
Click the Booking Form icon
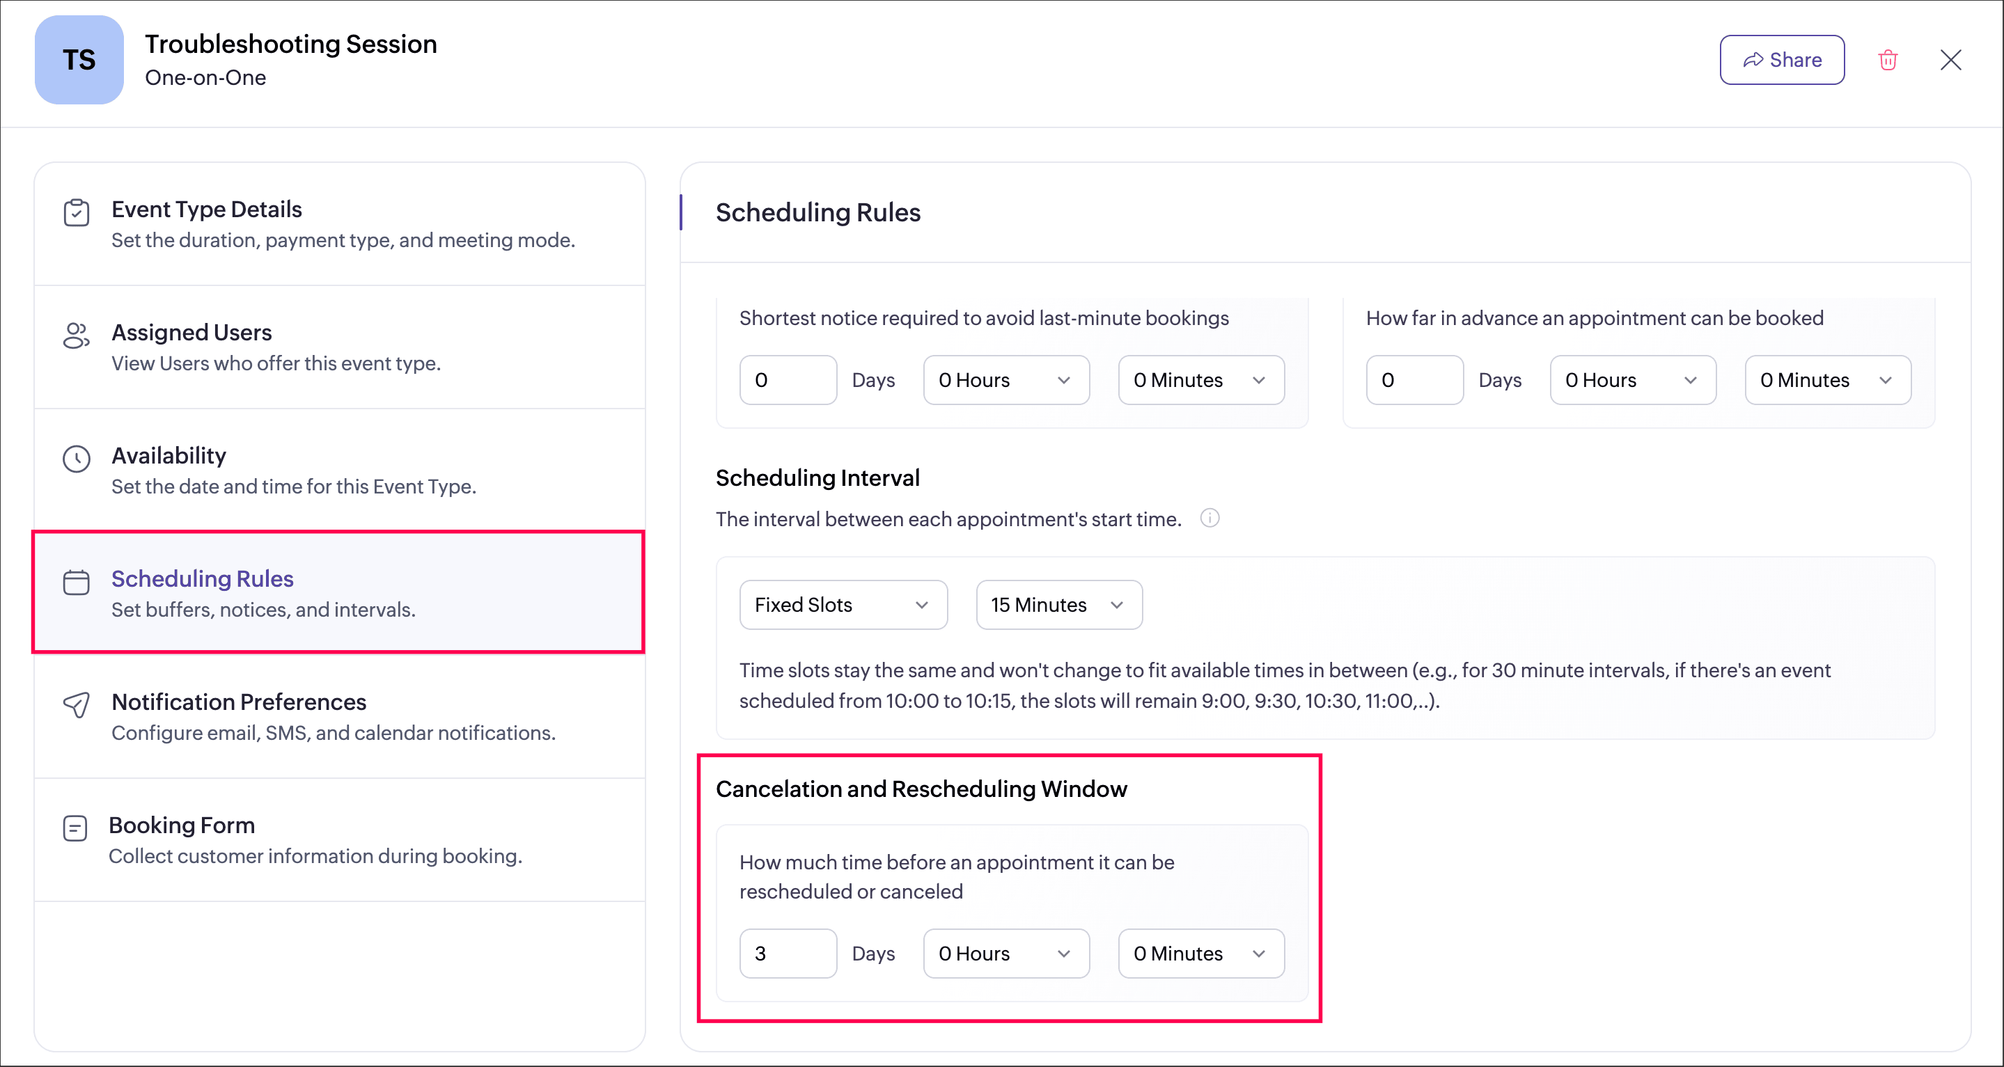coord(75,828)
